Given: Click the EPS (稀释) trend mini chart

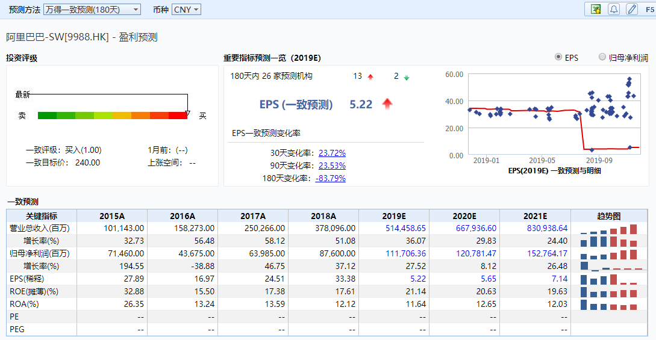Looking at the screenshot, I should click(x=608, y=279).
